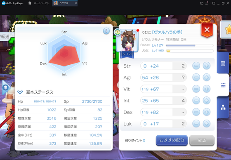The width and height of the screenshot is (231, 160).
Task: Decrease Int with the minus button
Action: (x=196, y=101)
